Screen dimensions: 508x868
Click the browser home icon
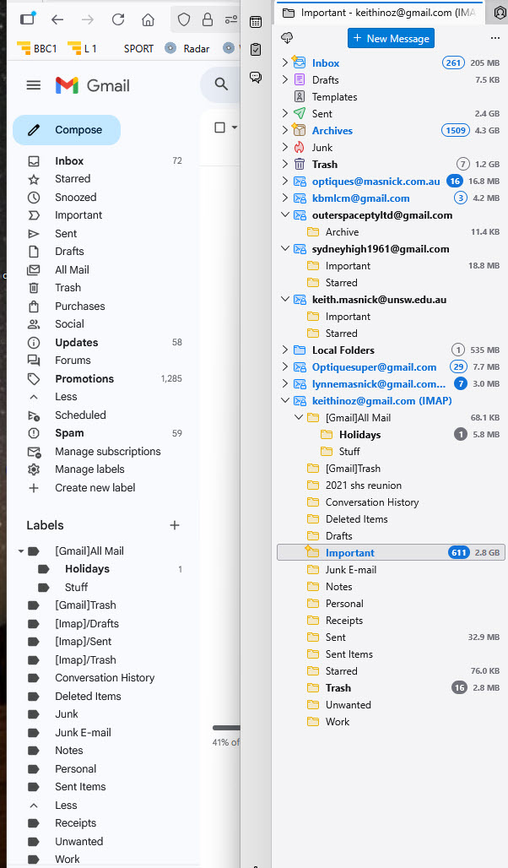click(x=149, y=19)
